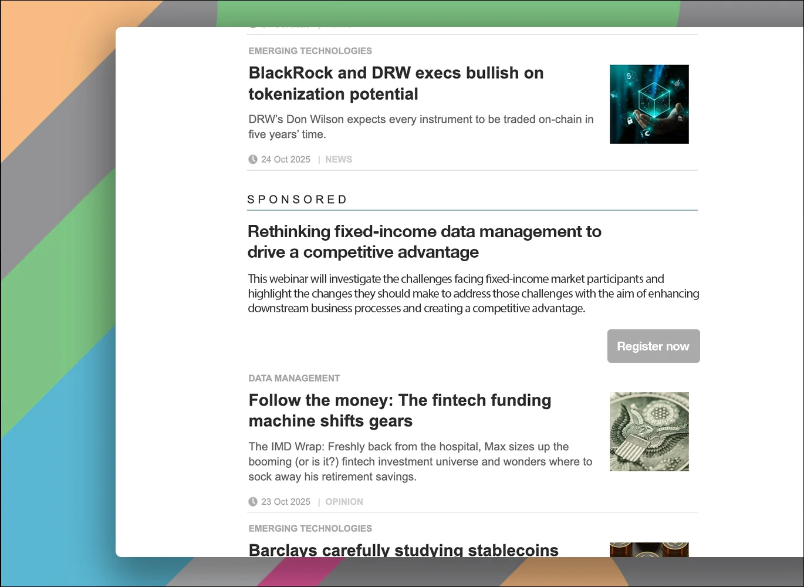Click the EMERGING TECHNOLOGIES label above the Barclays article
Image resolution: width=804 pixels, height=587 pixels.
pyautogui.click(x=310, y=528)
